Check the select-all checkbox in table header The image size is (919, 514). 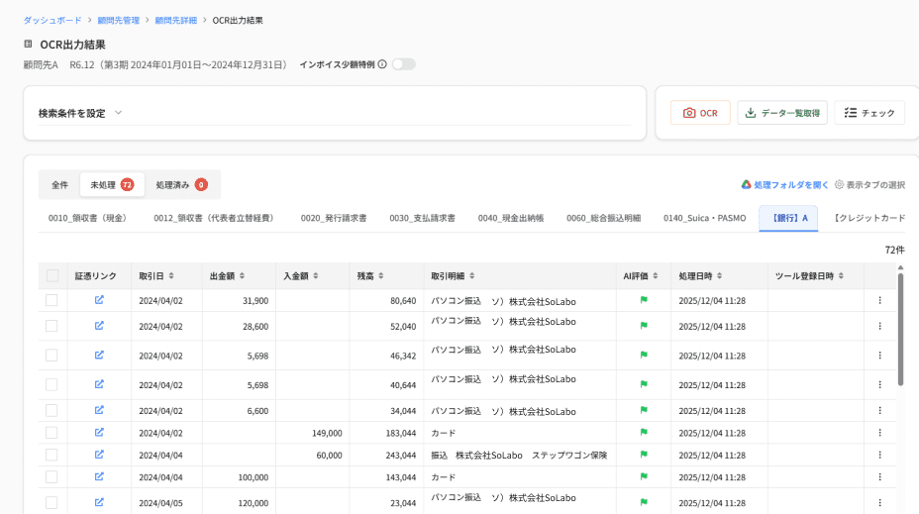(52, 275)
